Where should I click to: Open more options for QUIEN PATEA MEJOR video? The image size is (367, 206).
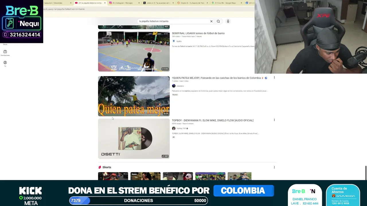(274, 78)
